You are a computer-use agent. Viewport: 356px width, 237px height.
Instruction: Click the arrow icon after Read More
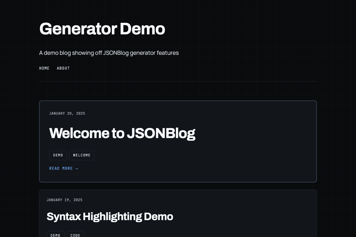coord(77,168)
